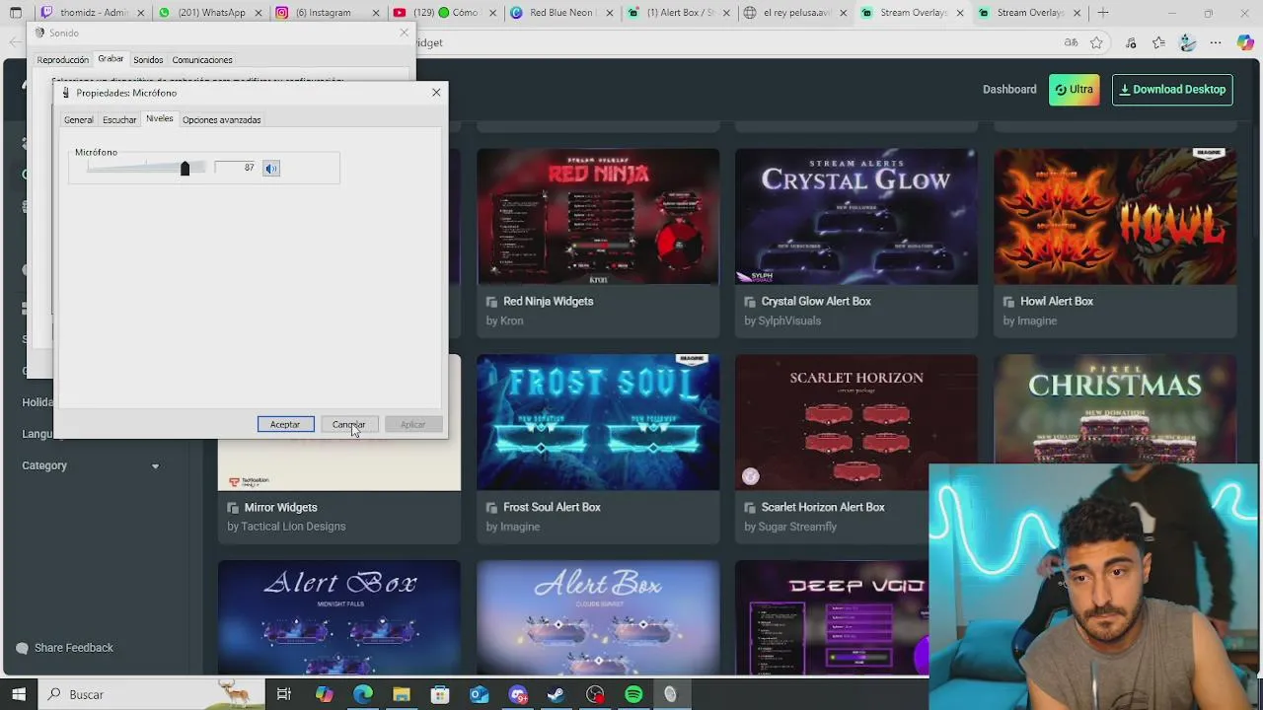Open File Explorer from the taskbar

(x=402, y=694)
